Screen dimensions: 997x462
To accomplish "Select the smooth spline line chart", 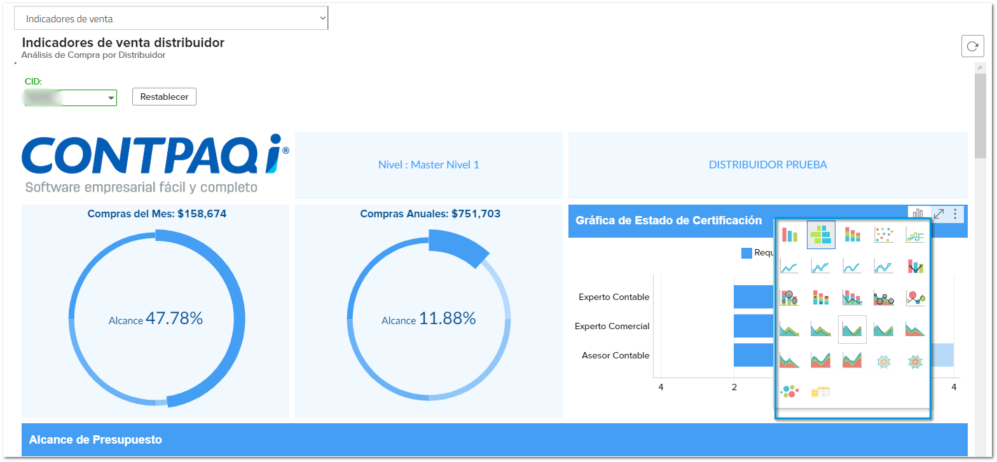I will [x=852, y=266].
